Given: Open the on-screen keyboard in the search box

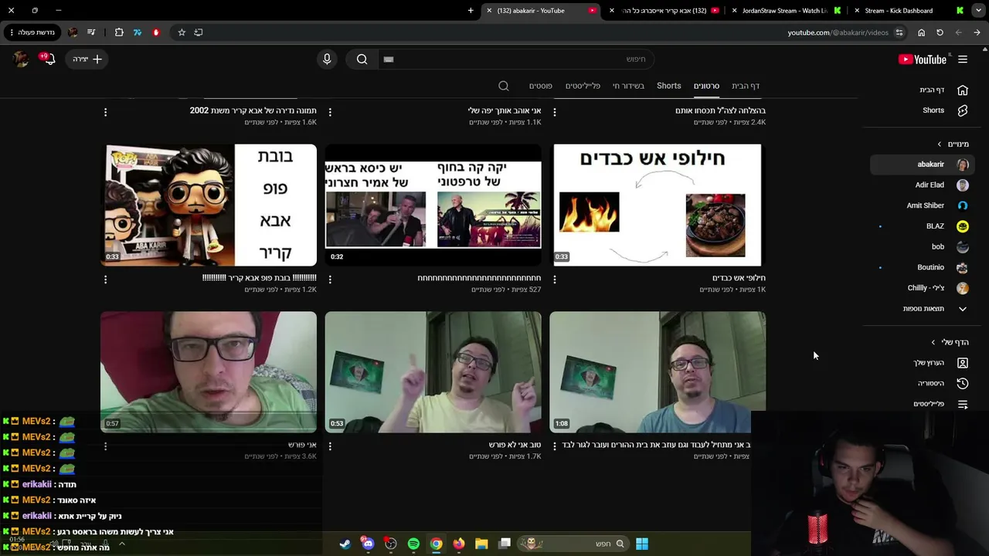Looking at the screenshot, I should 389,59.
